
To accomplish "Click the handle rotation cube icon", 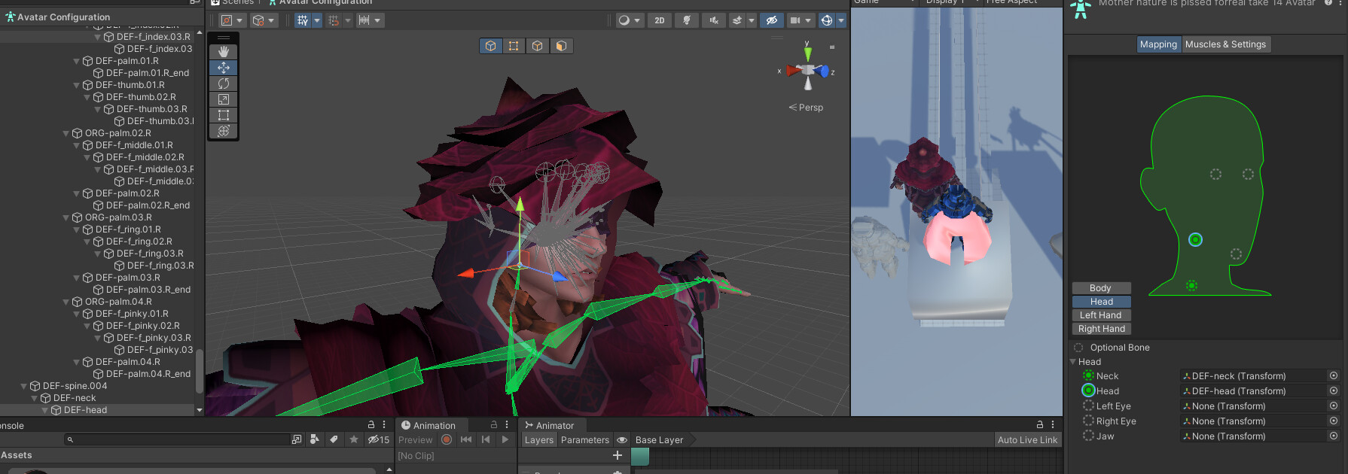I will tap(258, 20).
